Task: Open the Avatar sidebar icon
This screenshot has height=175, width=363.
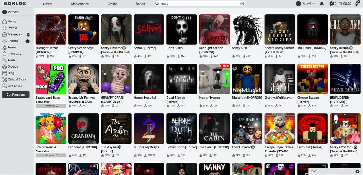Action: pos(5,47)
